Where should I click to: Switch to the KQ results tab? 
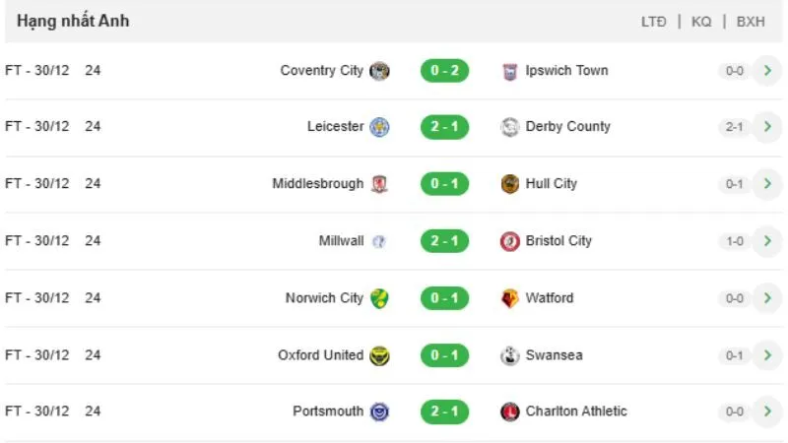[x=701, y=22]
